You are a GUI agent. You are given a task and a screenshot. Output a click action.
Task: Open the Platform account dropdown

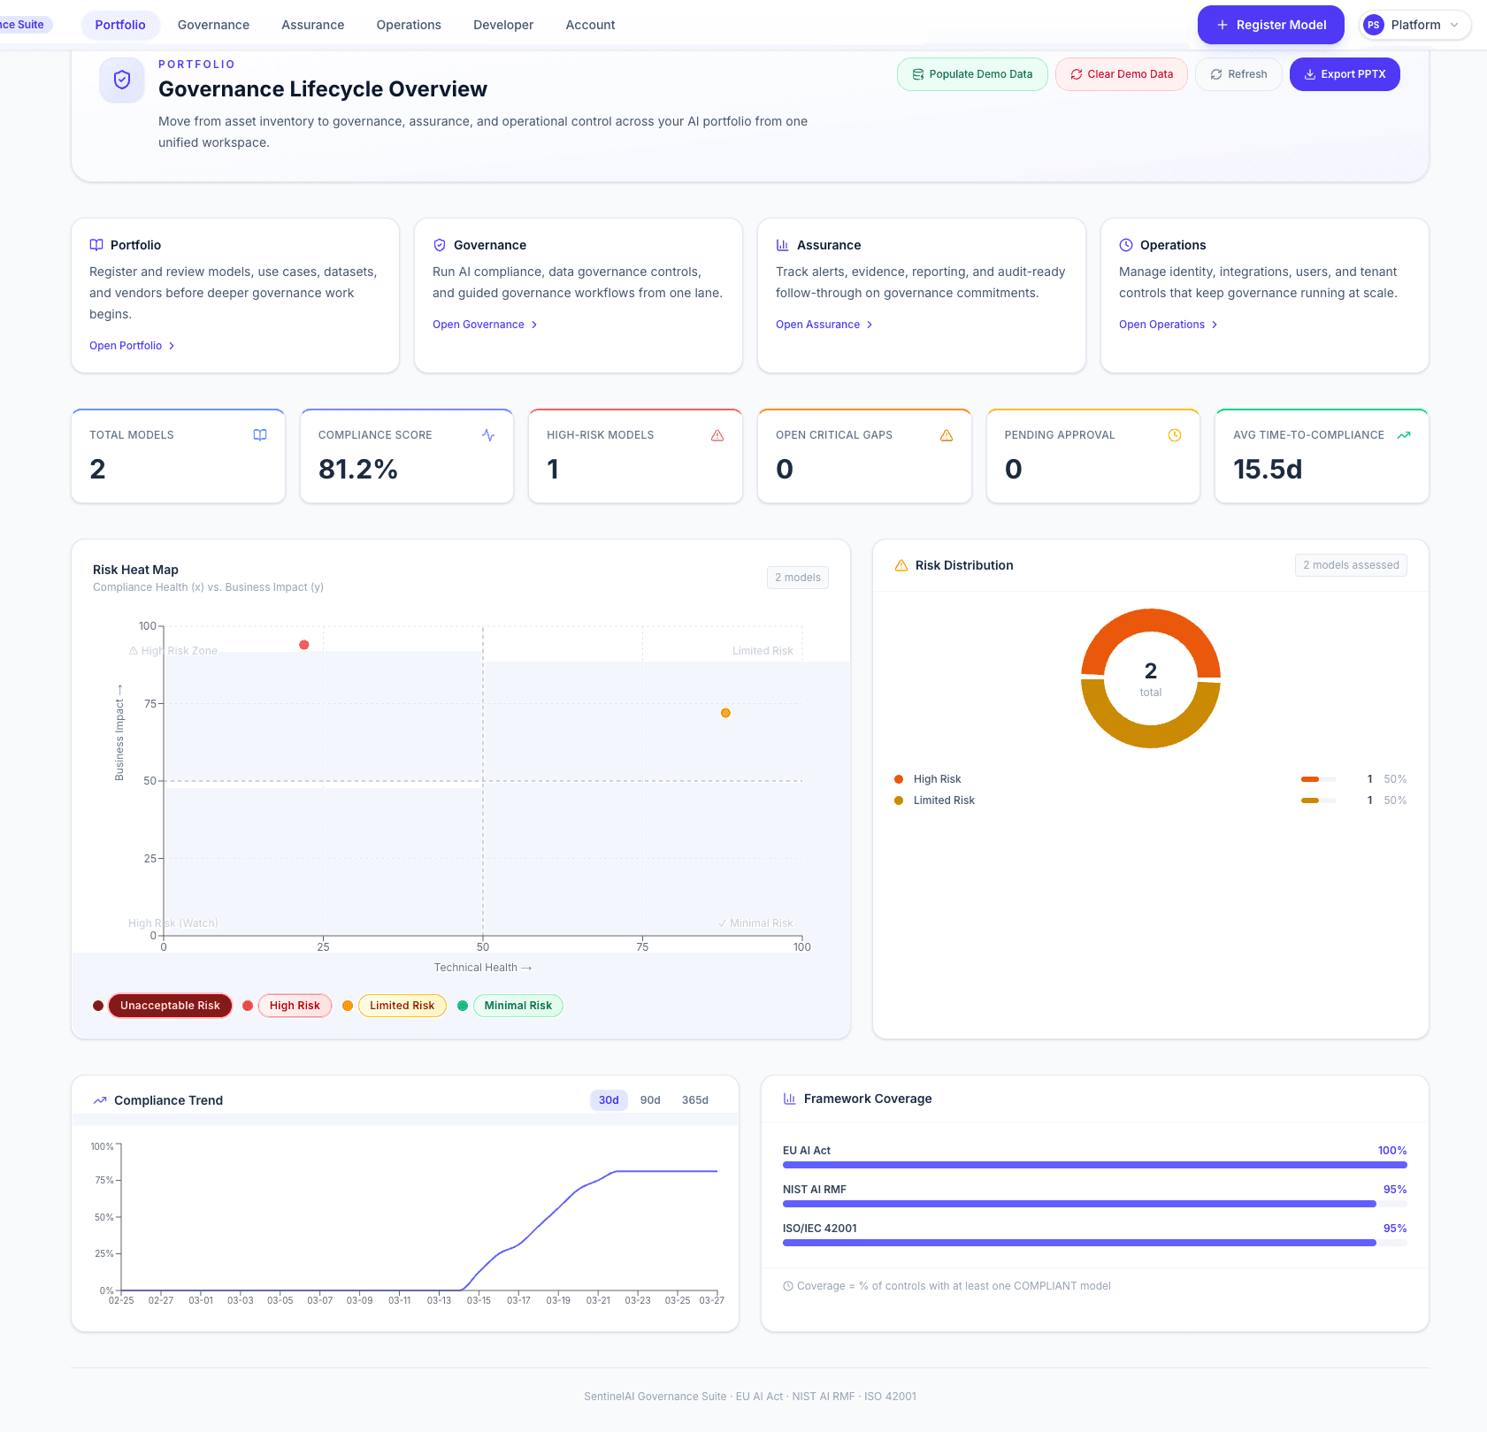[x=1414, y=24]
